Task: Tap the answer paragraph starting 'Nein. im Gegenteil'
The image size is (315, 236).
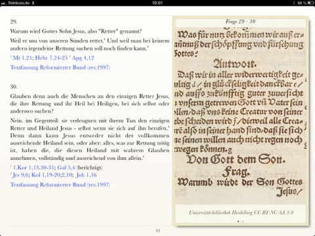Action: tap(90, 139)
